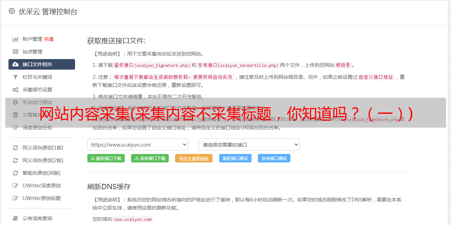This screenshot has height=225, width=451.
Task: Click the green 发布接口下载 button
Action: point(150,158)
